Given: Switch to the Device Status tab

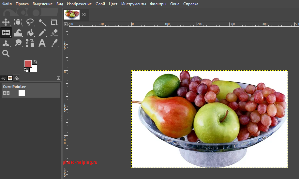Looking at the screenshot, I should (17, 78).
